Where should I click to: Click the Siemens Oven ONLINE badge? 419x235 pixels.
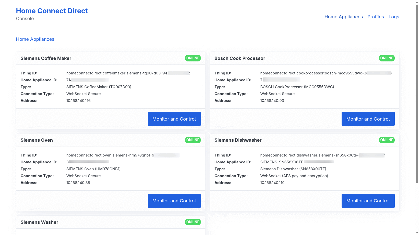point(193,140)
